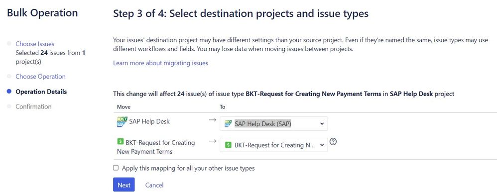Go to the Choose Operation step

pos(40,77)
